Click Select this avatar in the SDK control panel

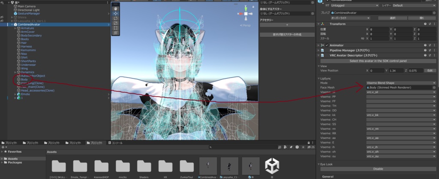[x=378, y=61]
